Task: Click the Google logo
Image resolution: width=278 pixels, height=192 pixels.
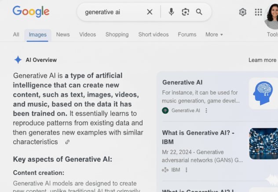Action: [31, 12]
